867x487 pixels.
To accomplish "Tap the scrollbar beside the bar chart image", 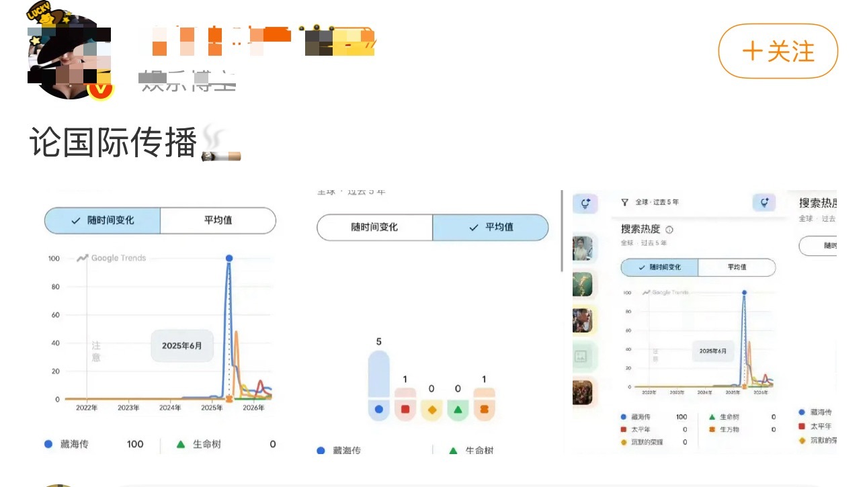I will tap(562, 232).
